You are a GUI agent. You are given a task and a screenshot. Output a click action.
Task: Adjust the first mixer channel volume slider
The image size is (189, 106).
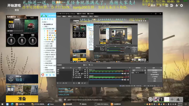pyautogui.click(x=106, y=74)
